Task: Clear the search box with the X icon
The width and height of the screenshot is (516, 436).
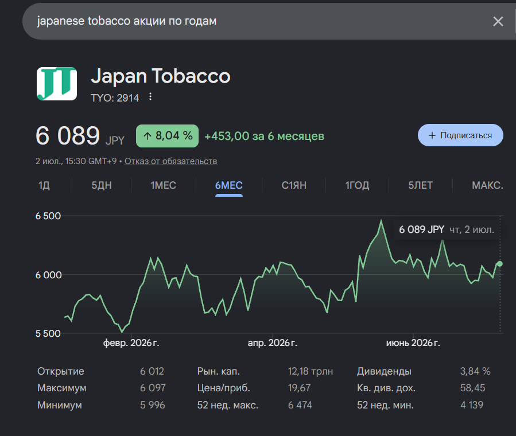Action: click(x=498, y=21)
